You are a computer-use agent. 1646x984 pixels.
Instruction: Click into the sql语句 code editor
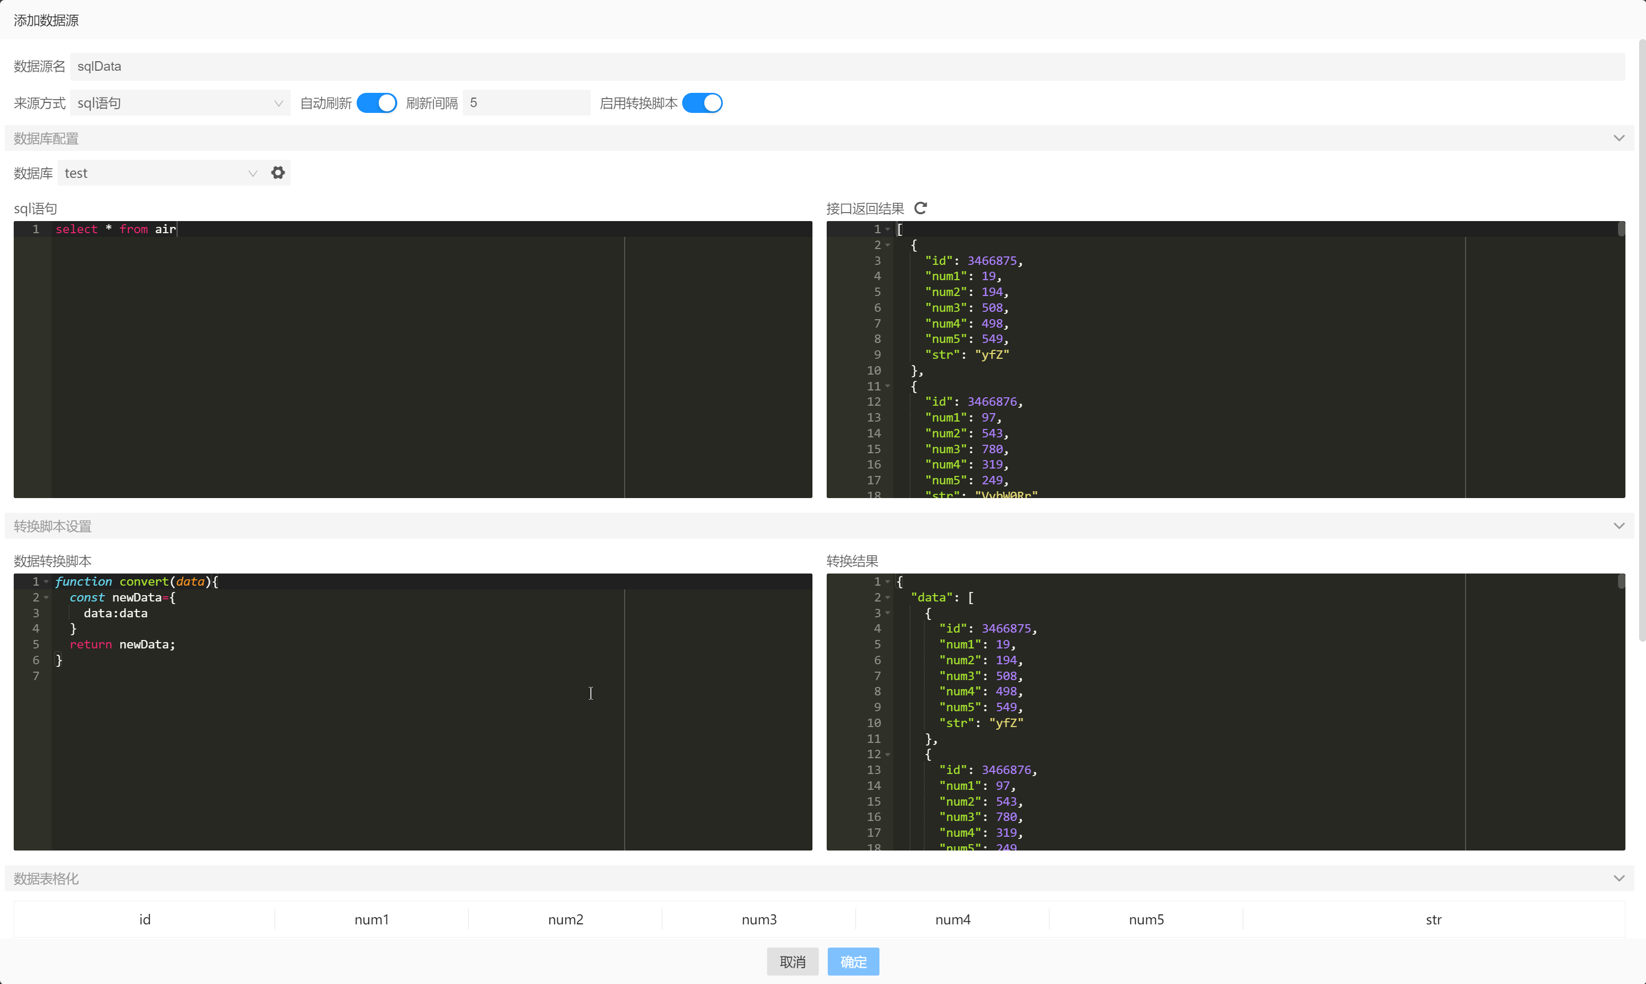click(x=413, y=359)
